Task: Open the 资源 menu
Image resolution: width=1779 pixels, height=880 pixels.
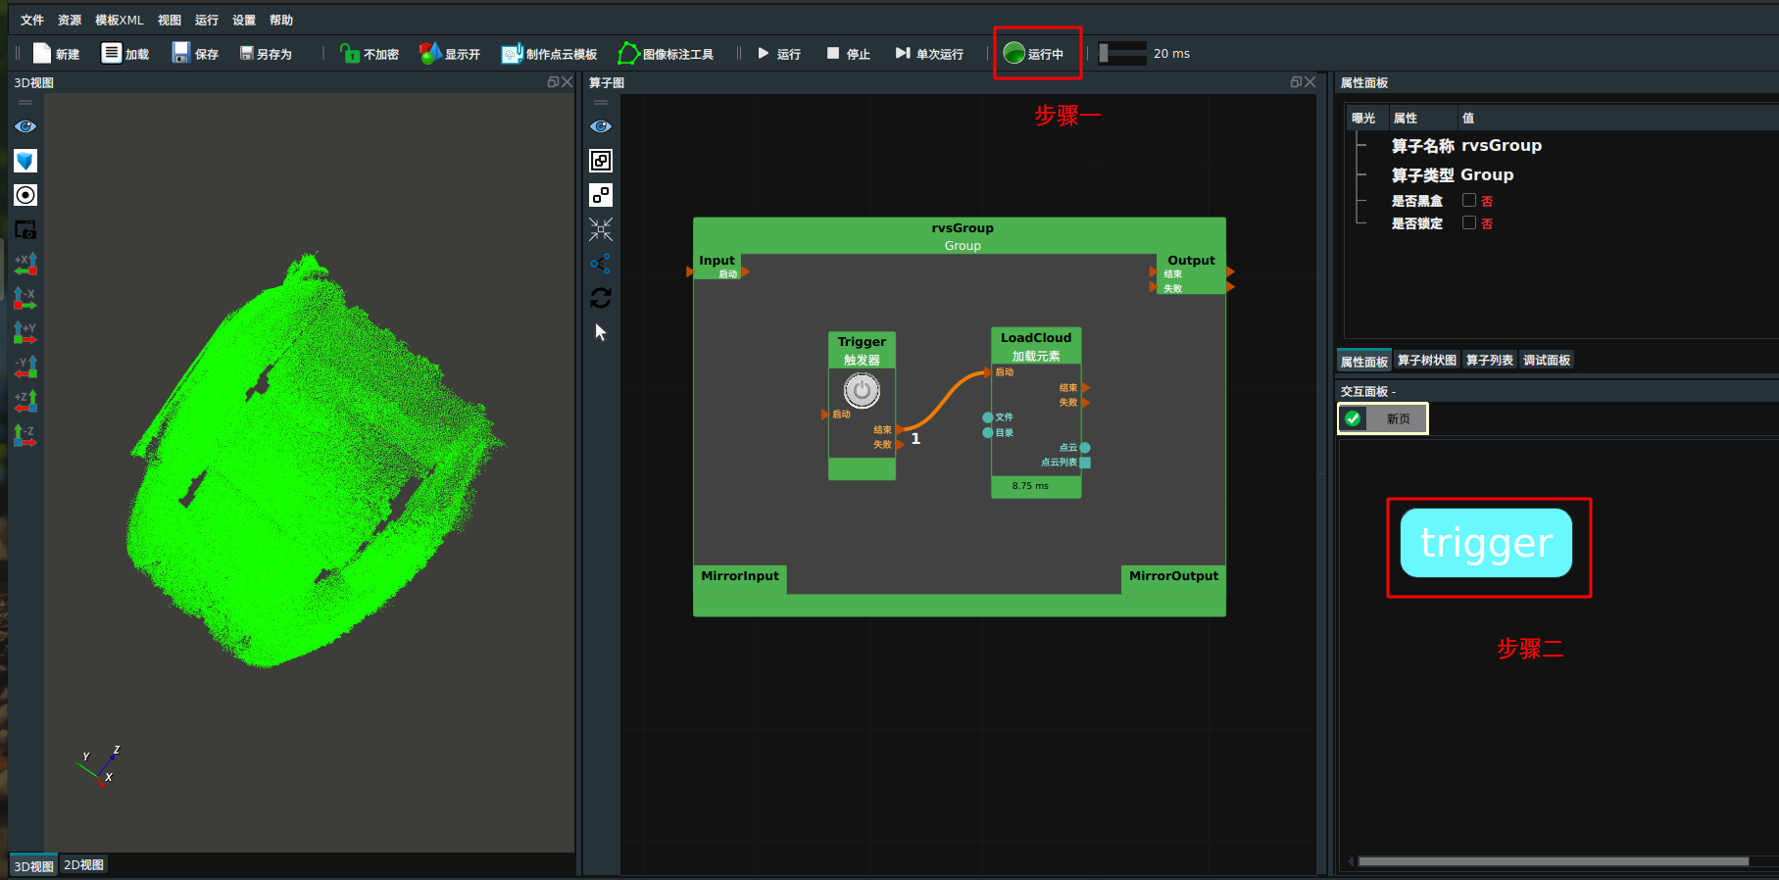Action: 70,20
